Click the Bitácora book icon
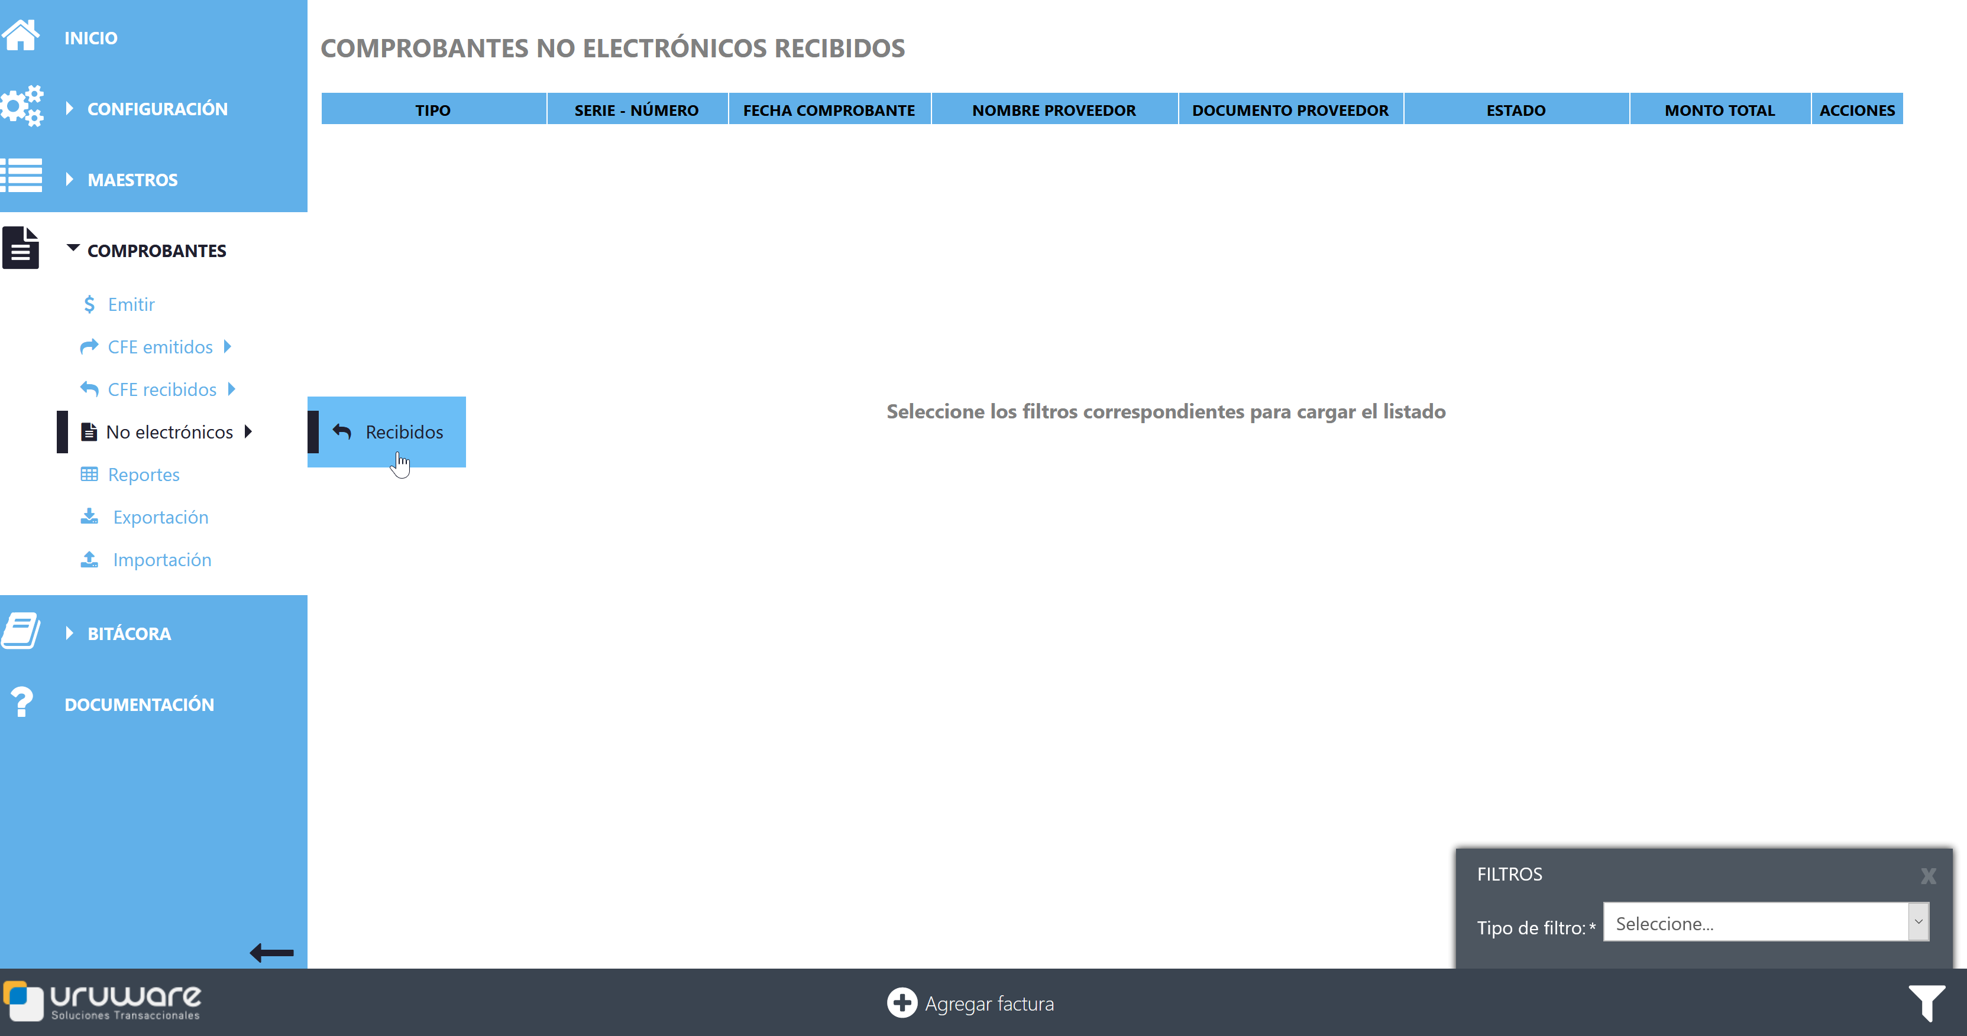Viewport: 1967px width, 1036px height. pyautogui.click(x=21, y=631)
